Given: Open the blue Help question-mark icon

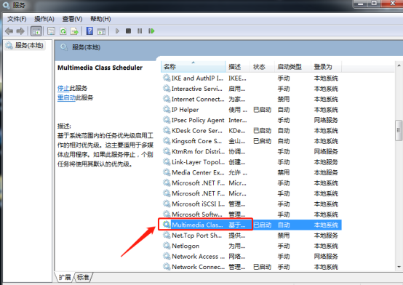Looking at the screenshot, I should click(x=89, y=31).
